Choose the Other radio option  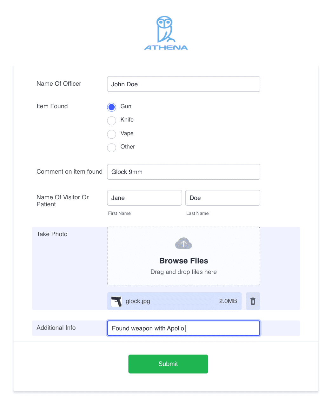pyautogui.click(x=111, y=148)
